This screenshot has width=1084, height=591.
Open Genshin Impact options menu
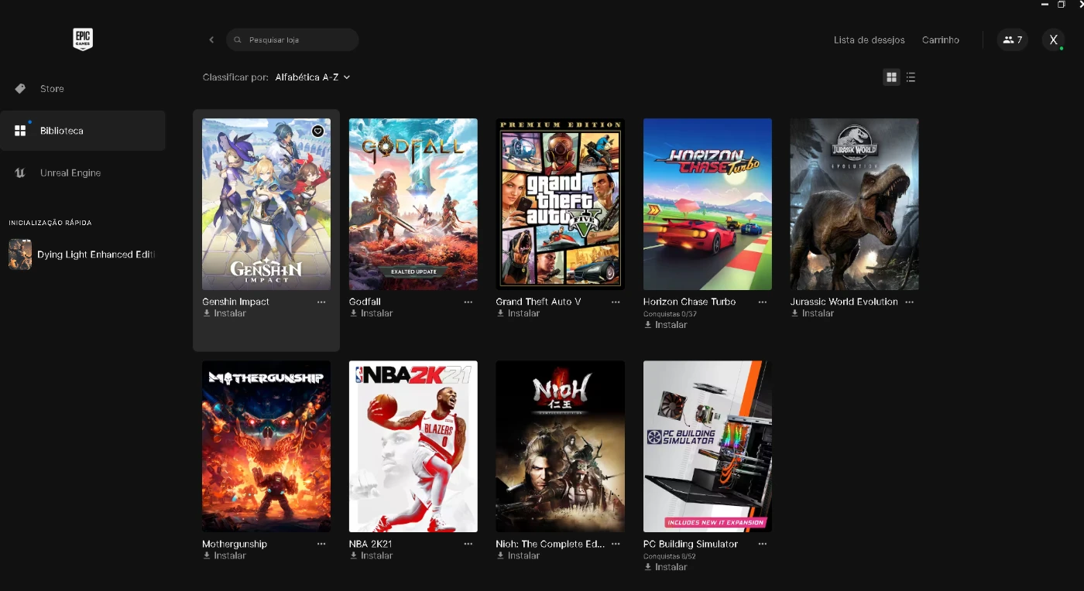[321, 302]
